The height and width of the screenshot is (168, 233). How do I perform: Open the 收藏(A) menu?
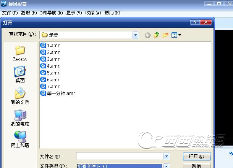[x=93, y=13]
